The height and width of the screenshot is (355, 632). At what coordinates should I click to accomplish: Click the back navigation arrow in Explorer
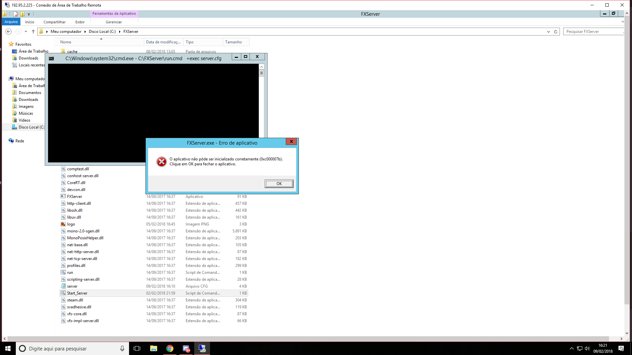point(9,32)
